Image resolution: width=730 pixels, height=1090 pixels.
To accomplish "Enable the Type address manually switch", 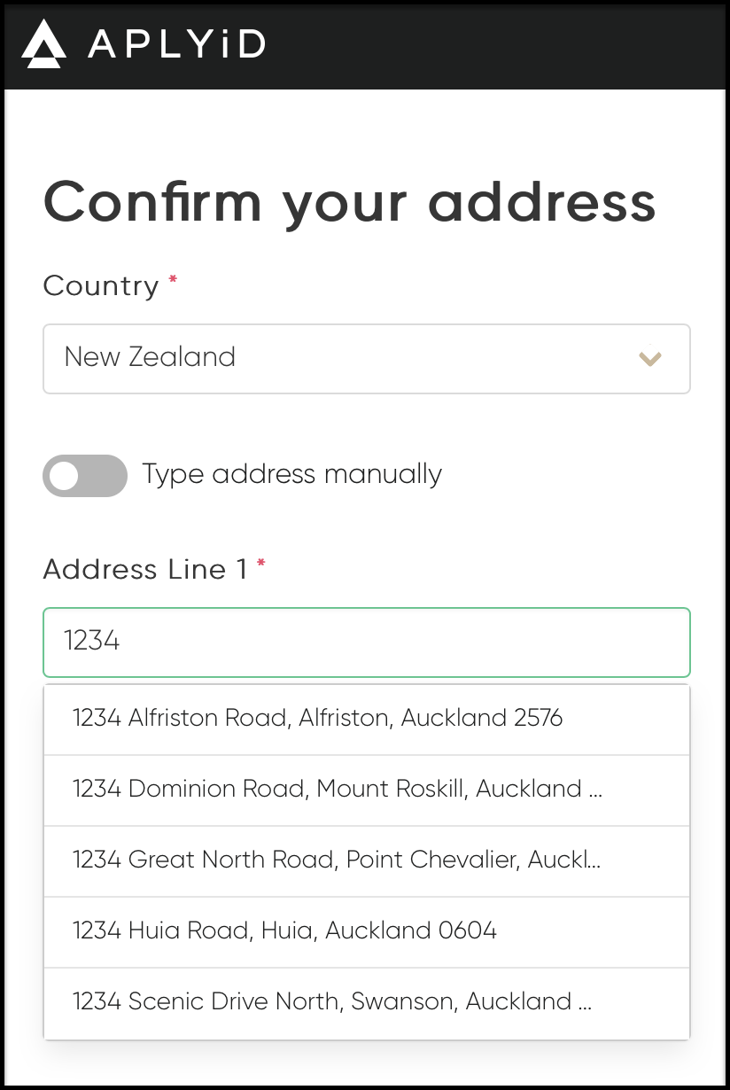I will [x=85, y=475].
